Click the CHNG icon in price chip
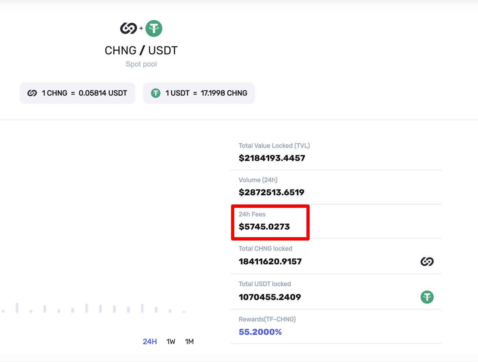Viewport: 478px width, 362px height. [x=32, y=93]
